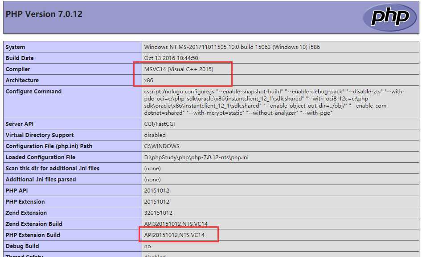Select 20151012 value in PHP API row

click(x=157, y=190)
